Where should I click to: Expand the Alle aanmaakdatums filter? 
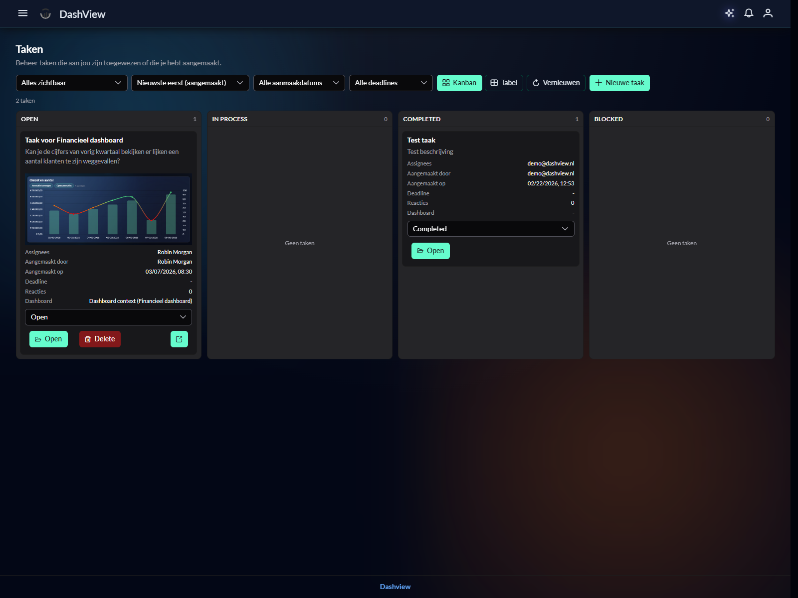pyautogui.click(x=299, y=83)
